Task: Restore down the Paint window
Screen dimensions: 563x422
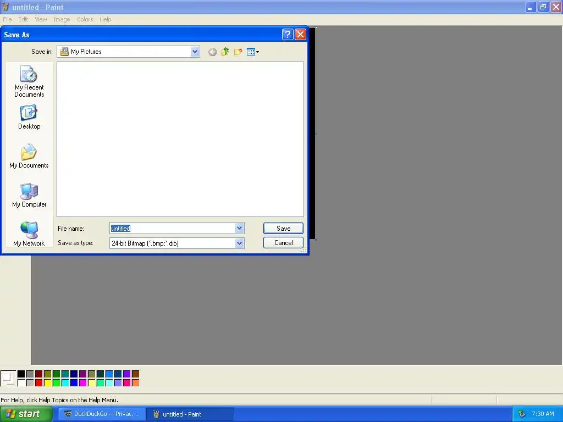Action: pyautogui.click(x=543, y=7)
